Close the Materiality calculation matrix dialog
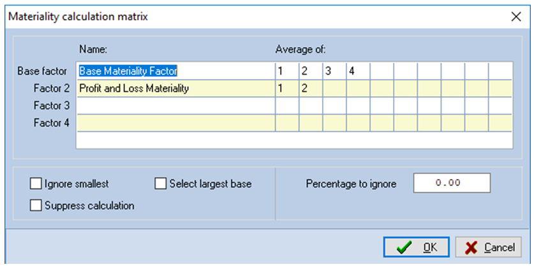 516,17
